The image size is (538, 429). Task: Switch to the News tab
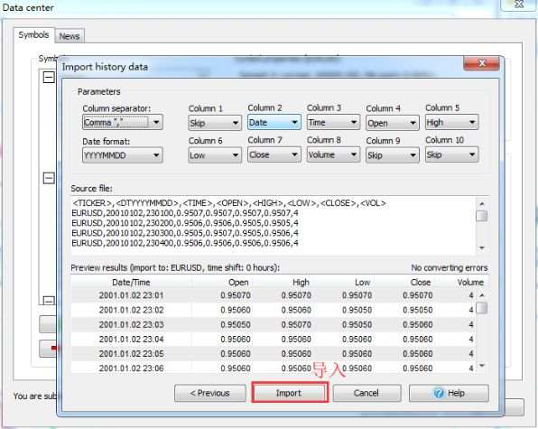coord(70,36)
